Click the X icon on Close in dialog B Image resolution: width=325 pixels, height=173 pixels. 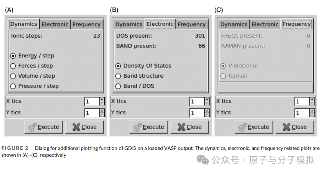[x=181, y=127]
